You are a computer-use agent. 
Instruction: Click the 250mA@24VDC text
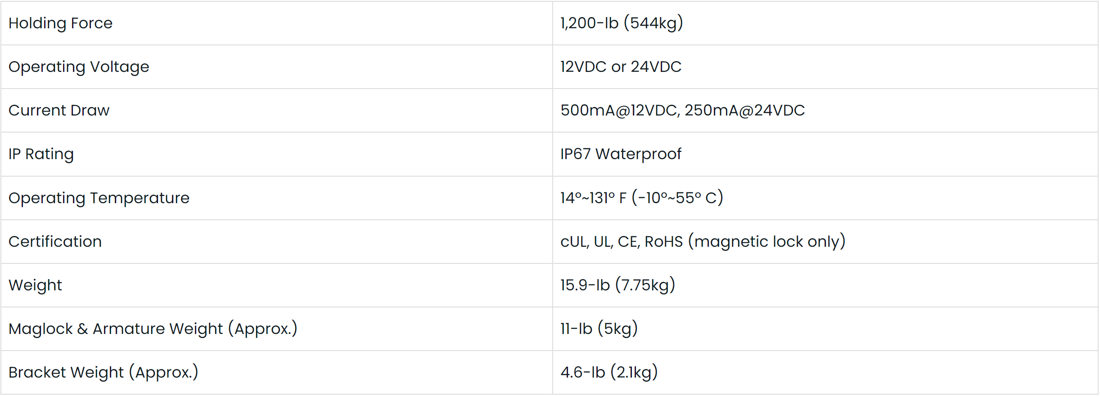click(x=744, y=110)
